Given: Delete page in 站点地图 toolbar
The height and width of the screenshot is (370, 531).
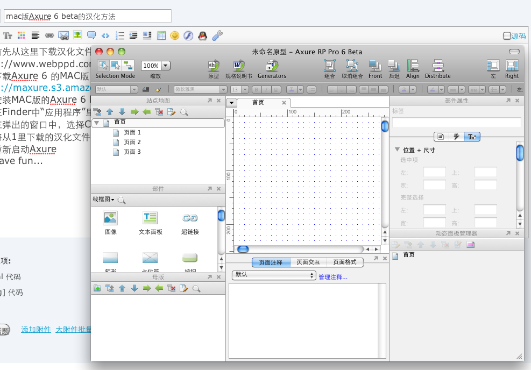Looking at the screenshot, I should click(x=159, y=112).
